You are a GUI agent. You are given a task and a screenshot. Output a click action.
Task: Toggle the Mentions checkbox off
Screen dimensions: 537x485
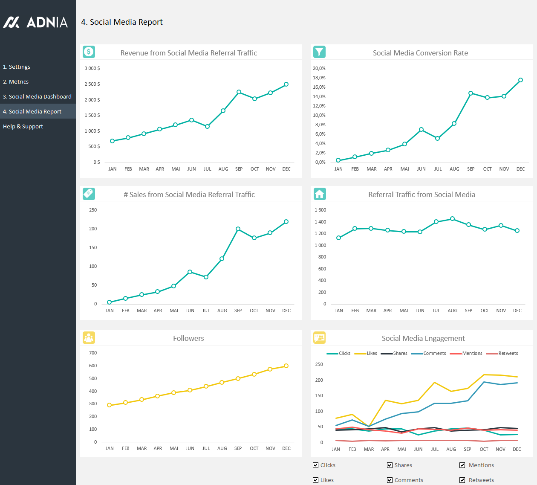[462, 465]
